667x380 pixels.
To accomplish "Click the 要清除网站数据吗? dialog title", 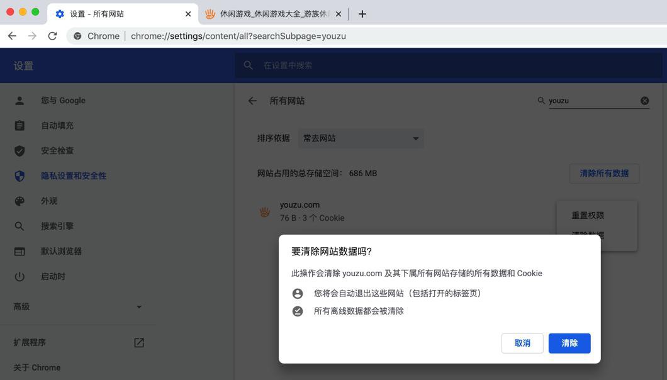I will (332, 252).
